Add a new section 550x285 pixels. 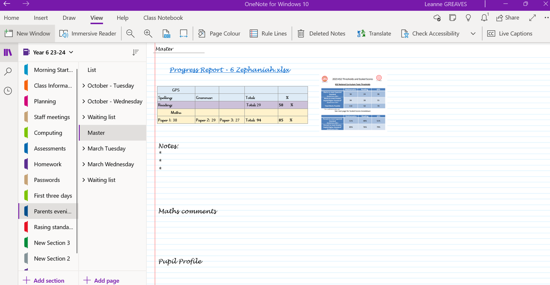[44, 280]
